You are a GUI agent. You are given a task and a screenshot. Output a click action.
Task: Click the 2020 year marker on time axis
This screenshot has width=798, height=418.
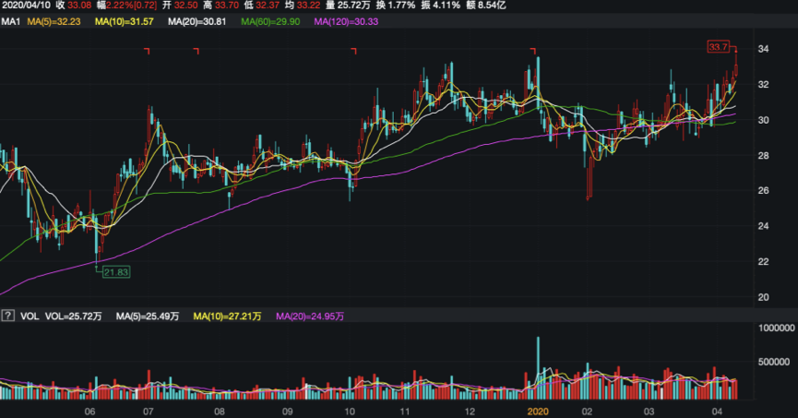point(537,410)
